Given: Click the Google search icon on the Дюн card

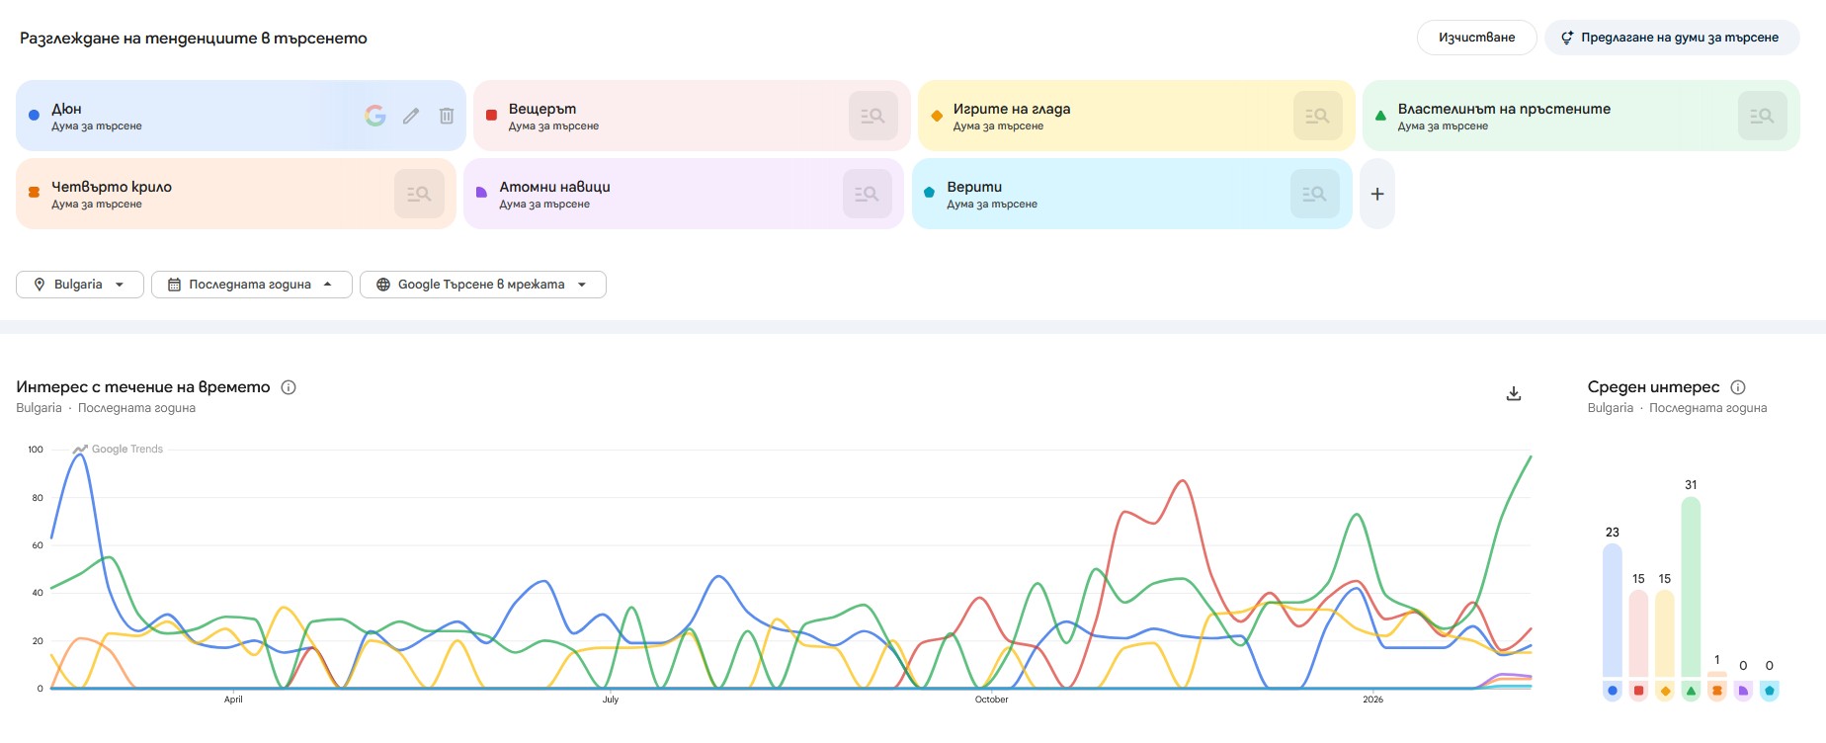Looking at the screenshot, I should [x=375, y=116].
